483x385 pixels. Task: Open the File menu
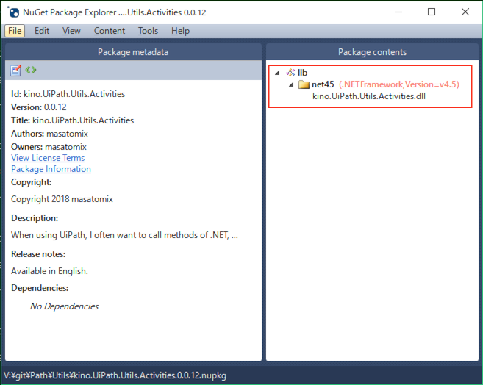coord(15,31)
